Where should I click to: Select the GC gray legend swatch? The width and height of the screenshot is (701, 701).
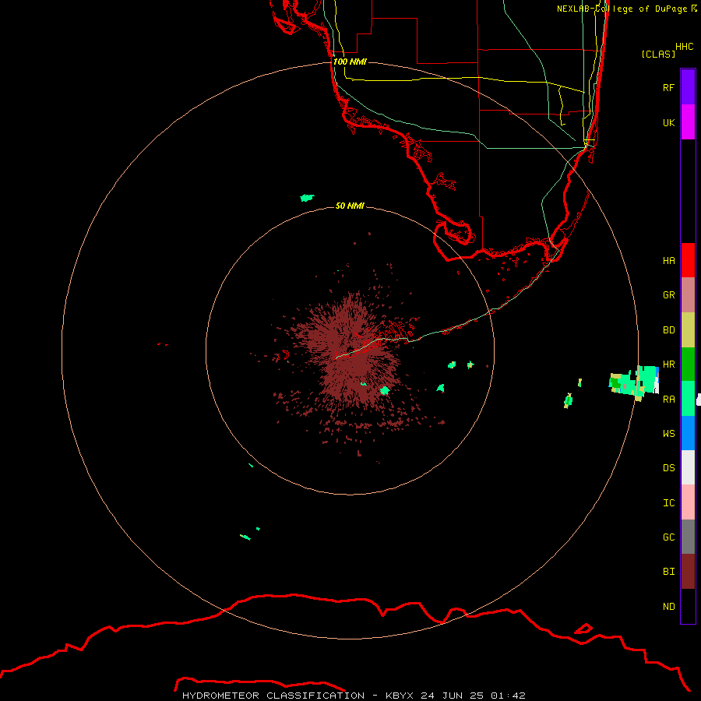pos(688,537)
